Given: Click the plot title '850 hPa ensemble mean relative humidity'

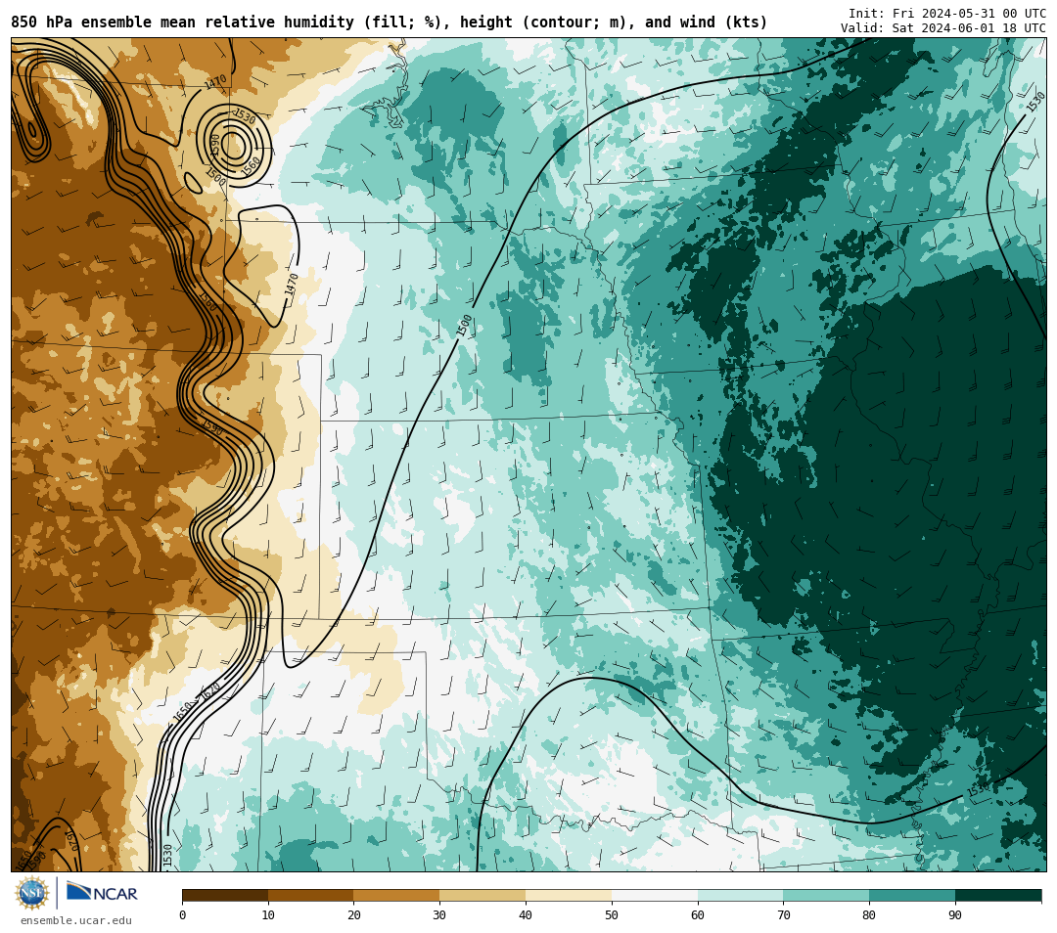Looking at the screenshot, I should point(182,22).
